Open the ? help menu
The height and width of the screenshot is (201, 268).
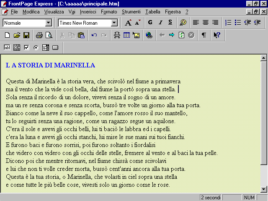click(187, 12)
